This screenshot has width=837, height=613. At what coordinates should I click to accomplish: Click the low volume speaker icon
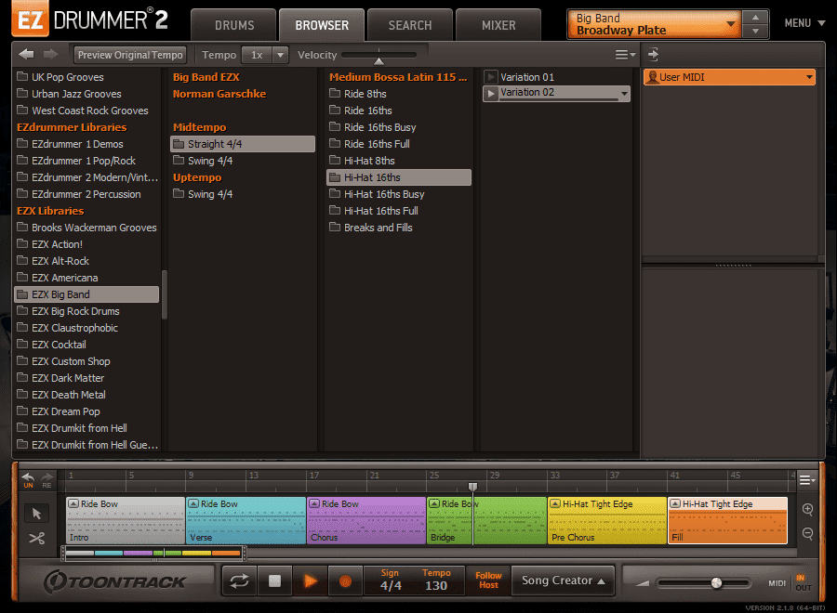tap(642, 583)
